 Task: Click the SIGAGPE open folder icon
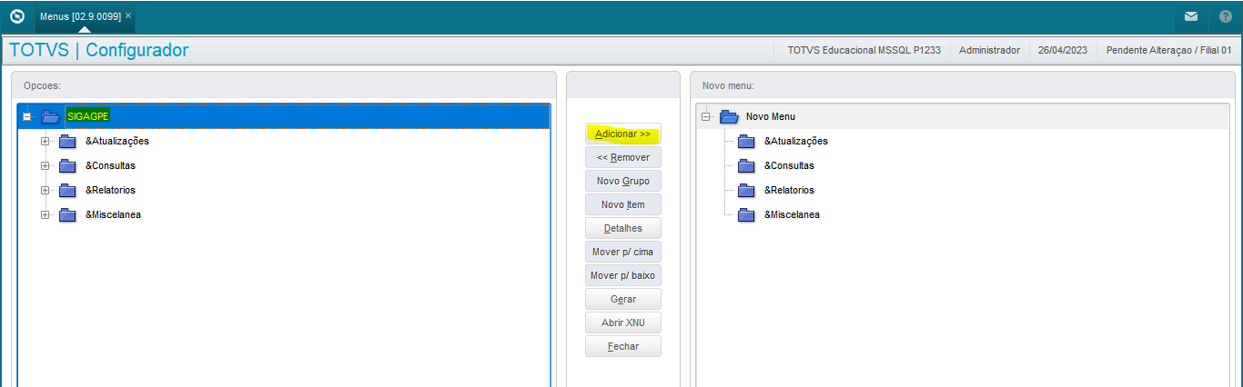(50, 116)
